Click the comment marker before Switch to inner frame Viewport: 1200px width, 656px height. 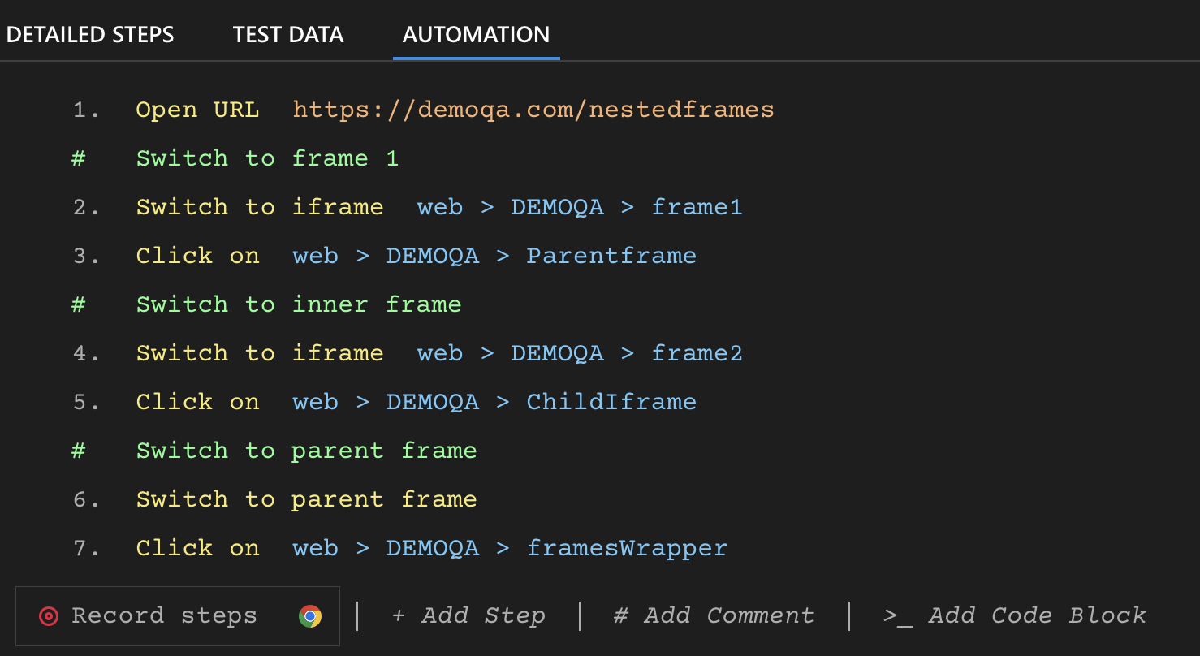(x=77, y=304)
